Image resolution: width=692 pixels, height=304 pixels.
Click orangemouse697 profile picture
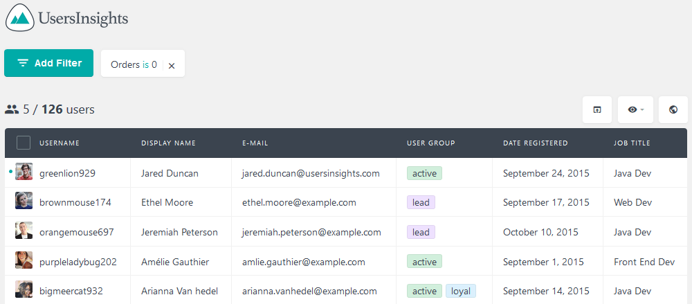coord(24,230)
